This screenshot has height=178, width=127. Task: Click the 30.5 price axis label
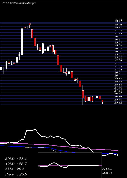coord(117,73)
